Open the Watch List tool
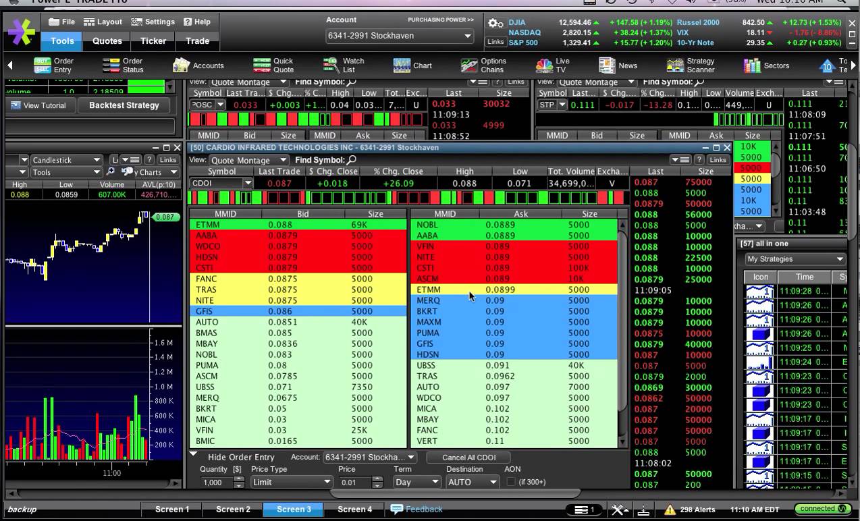 pos(331,65)
